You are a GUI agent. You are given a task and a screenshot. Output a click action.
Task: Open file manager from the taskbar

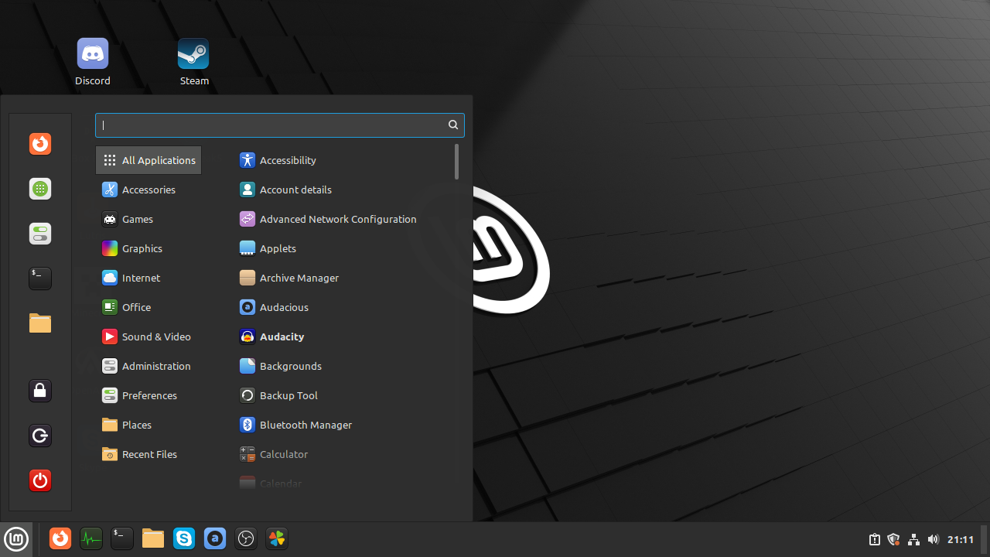tap(153, 538)
